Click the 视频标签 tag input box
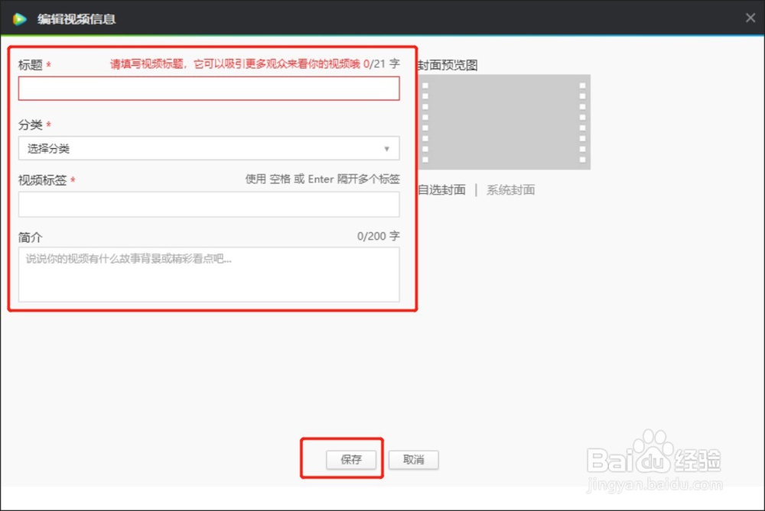Viewport: 765px width, 511px height. 209,204
